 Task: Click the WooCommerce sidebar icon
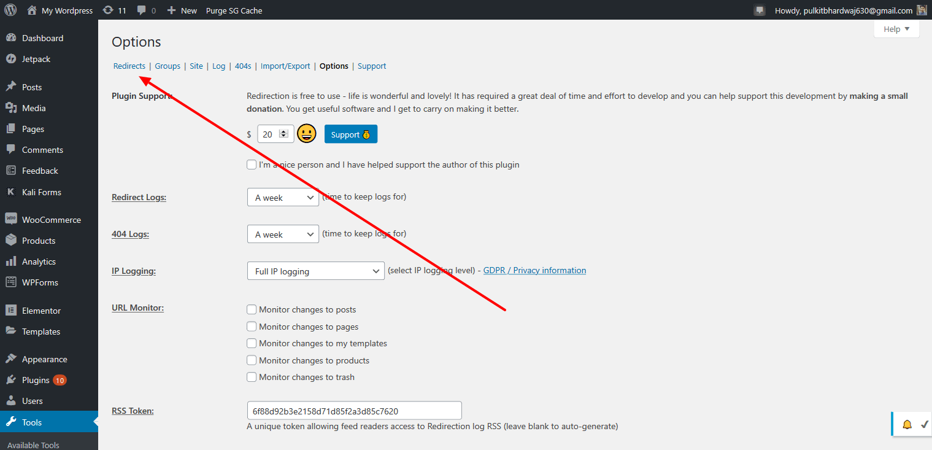coord(12,219)
